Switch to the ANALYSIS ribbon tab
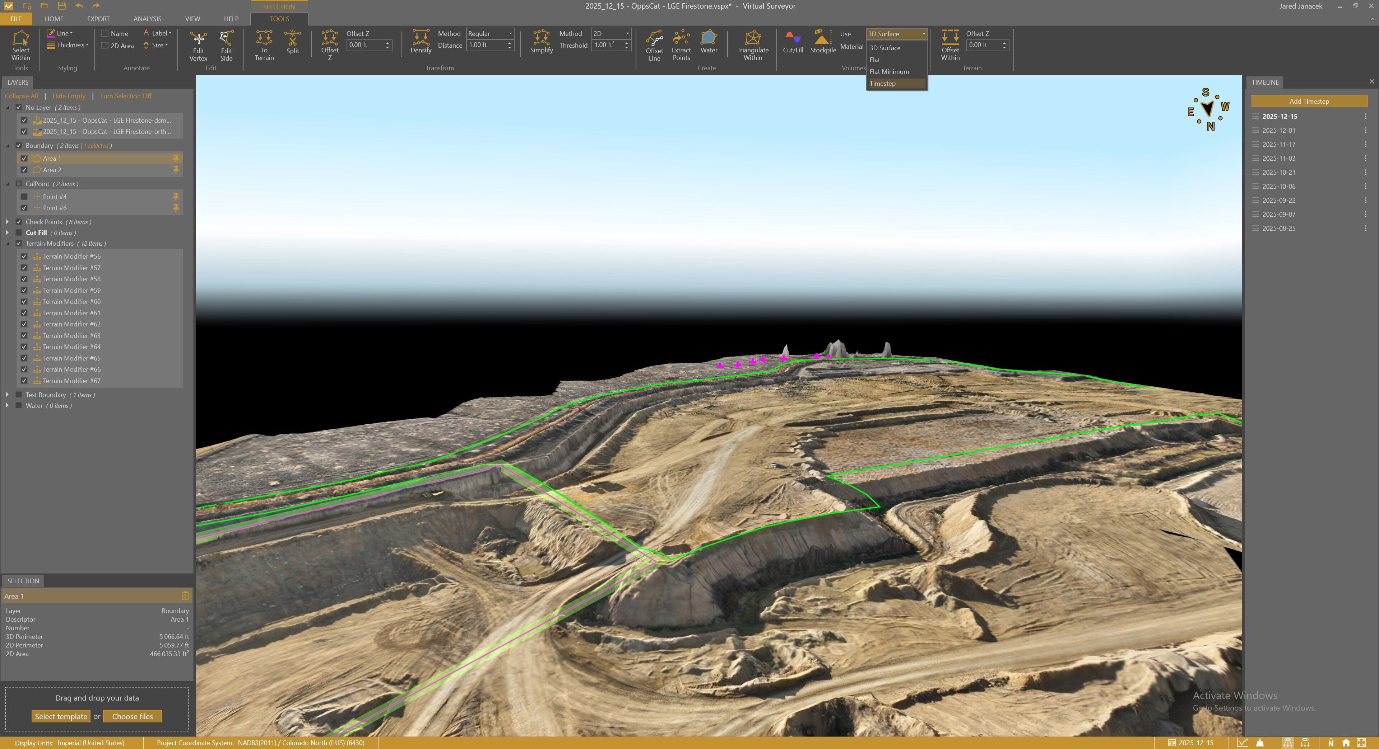 [x=147, y=19]
